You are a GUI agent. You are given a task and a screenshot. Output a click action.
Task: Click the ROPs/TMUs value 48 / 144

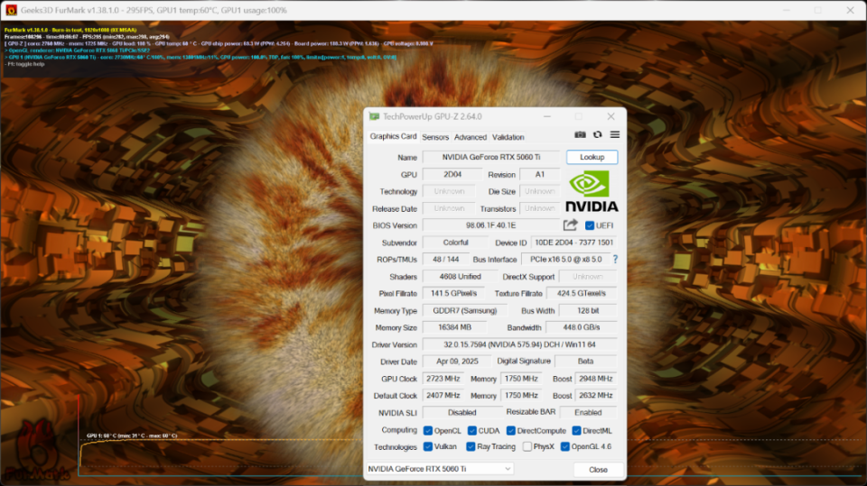pos(445,260)
